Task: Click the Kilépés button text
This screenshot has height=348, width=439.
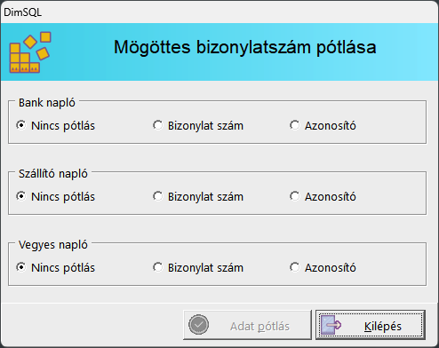Action: point(383,327)
